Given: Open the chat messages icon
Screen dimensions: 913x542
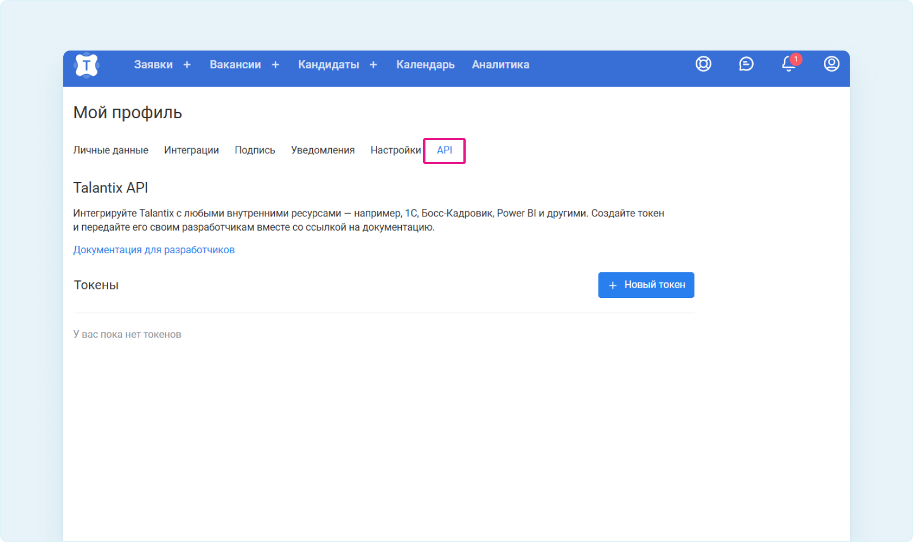Looking at the screenshot, I should (746, 64).
